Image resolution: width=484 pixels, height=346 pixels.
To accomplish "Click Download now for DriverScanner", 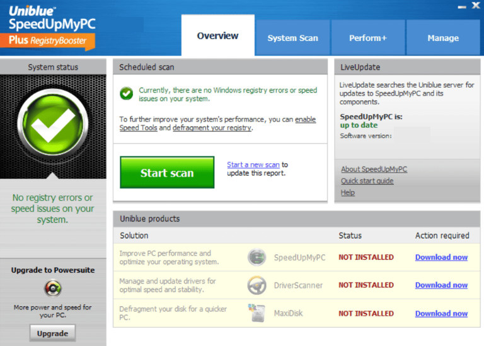I will (x=441, y=285).
